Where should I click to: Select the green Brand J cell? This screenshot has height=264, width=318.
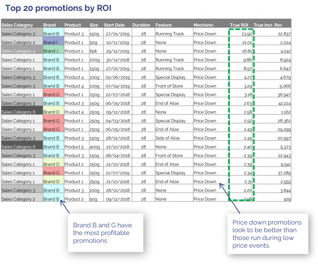pyautogui.click(x=53, y=51)
